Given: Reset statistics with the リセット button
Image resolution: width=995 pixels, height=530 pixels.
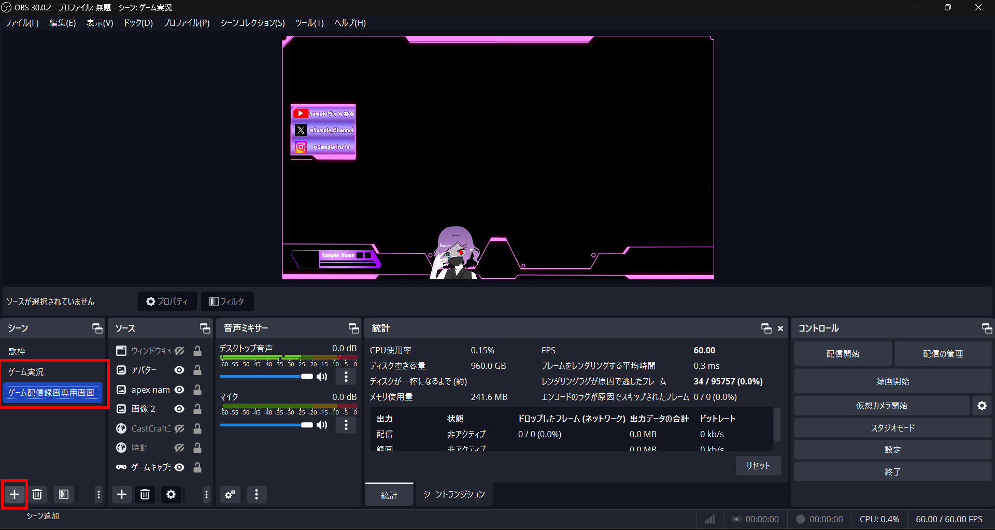Looking at the screenshot, I should (758, 465).
